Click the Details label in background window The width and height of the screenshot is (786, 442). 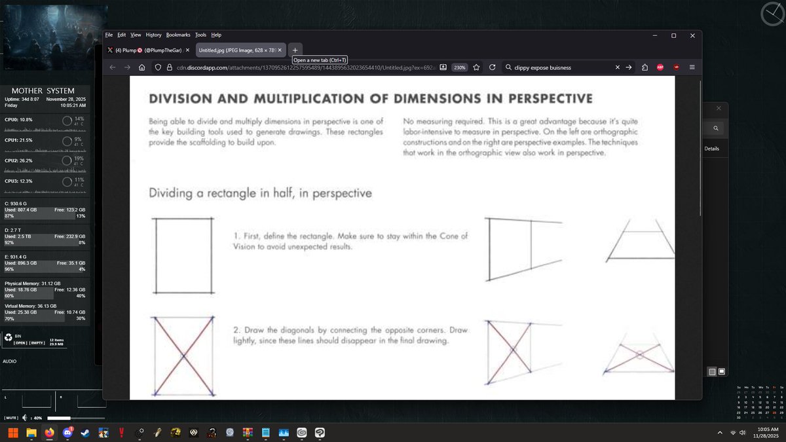click(712, 149)
